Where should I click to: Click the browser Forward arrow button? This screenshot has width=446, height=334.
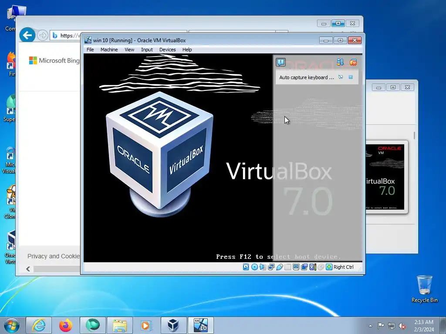(42, 35)
